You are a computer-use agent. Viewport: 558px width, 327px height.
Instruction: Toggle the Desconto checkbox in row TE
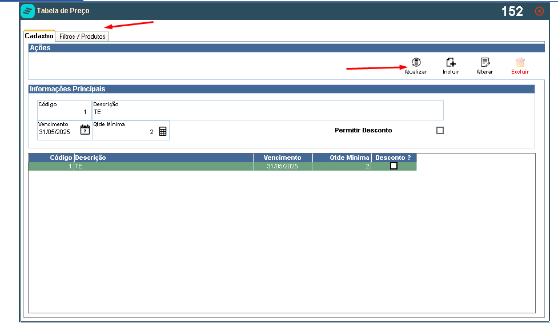(x=394, y=166)
